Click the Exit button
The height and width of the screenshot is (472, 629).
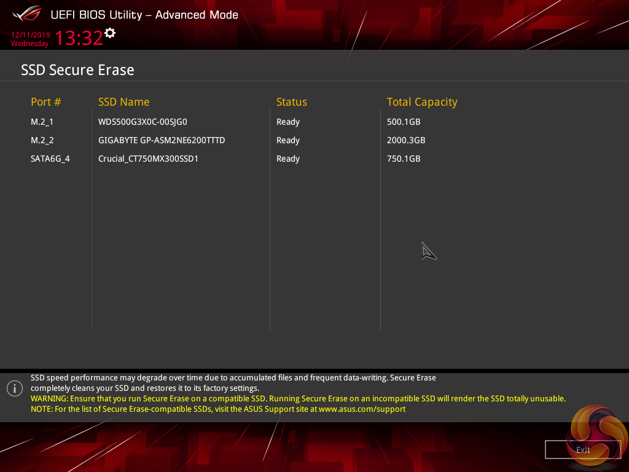click(582, 449)
